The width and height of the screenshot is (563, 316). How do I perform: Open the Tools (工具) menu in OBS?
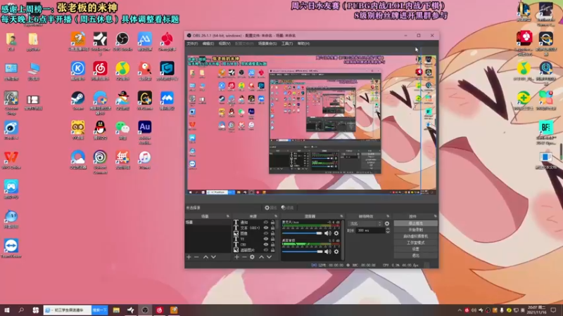tap(287, 44)
